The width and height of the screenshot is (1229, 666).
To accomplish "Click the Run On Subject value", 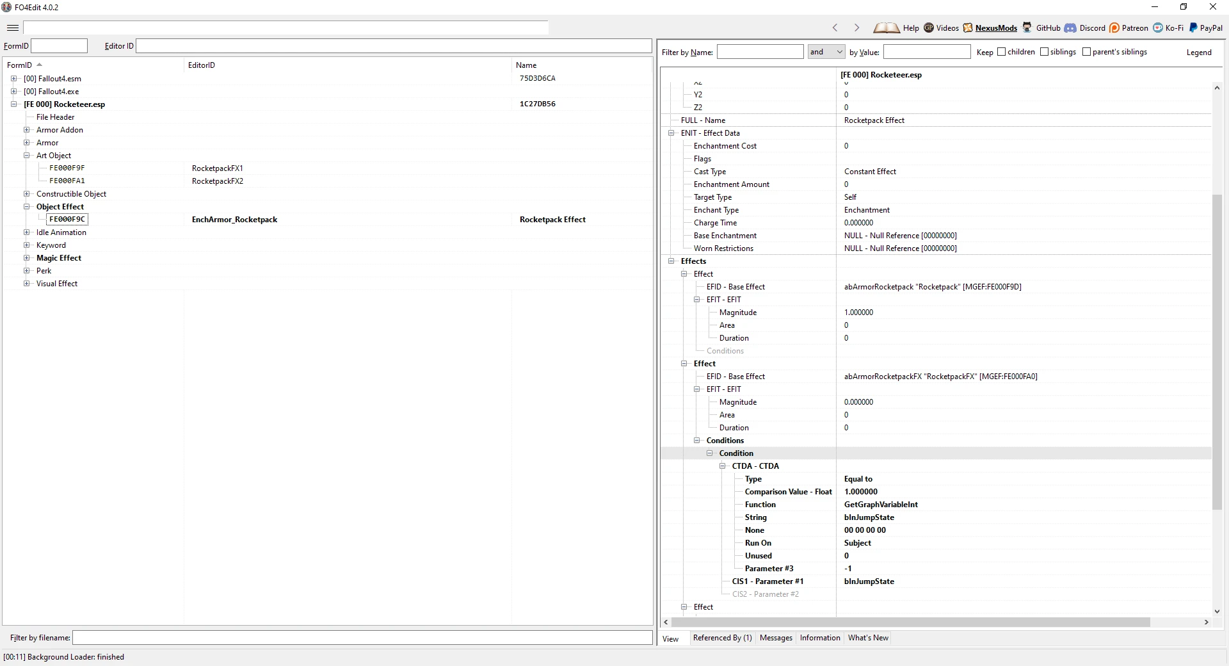I will (857, 543).
